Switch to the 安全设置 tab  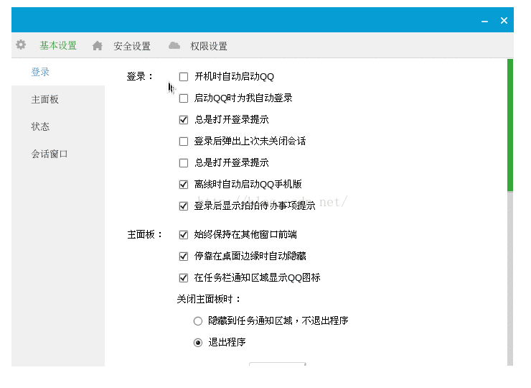(x=131, y=46)
